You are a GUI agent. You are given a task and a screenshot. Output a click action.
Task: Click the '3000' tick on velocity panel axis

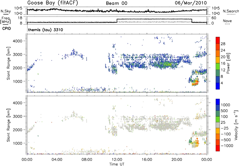(18, 116)
